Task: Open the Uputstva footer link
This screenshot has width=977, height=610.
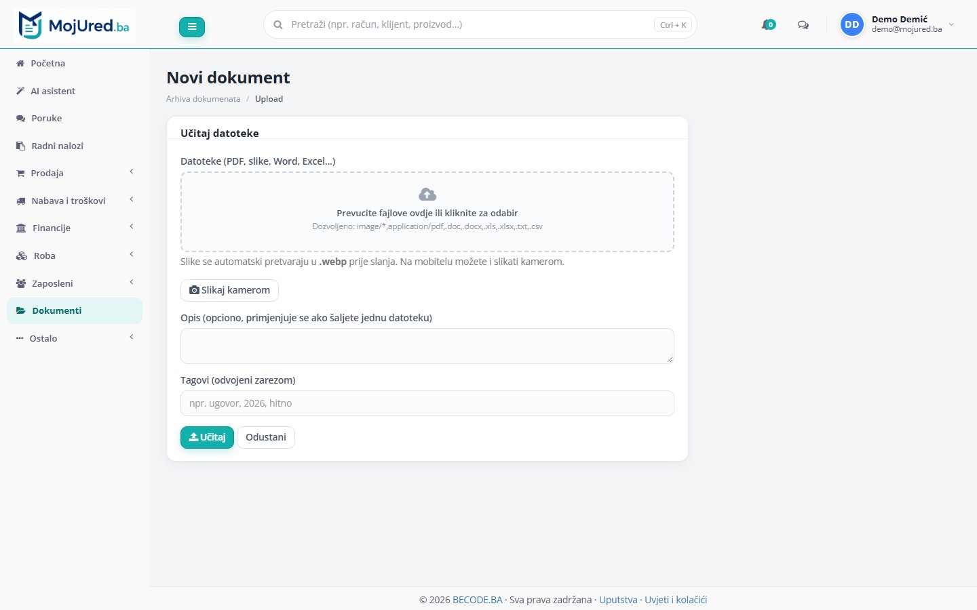Action: click(x=618, y=600)
